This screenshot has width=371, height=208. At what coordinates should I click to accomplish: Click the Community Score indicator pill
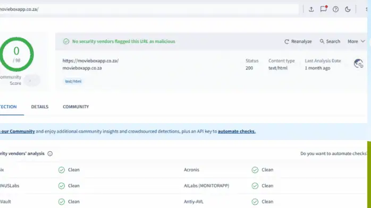(32, 80)
